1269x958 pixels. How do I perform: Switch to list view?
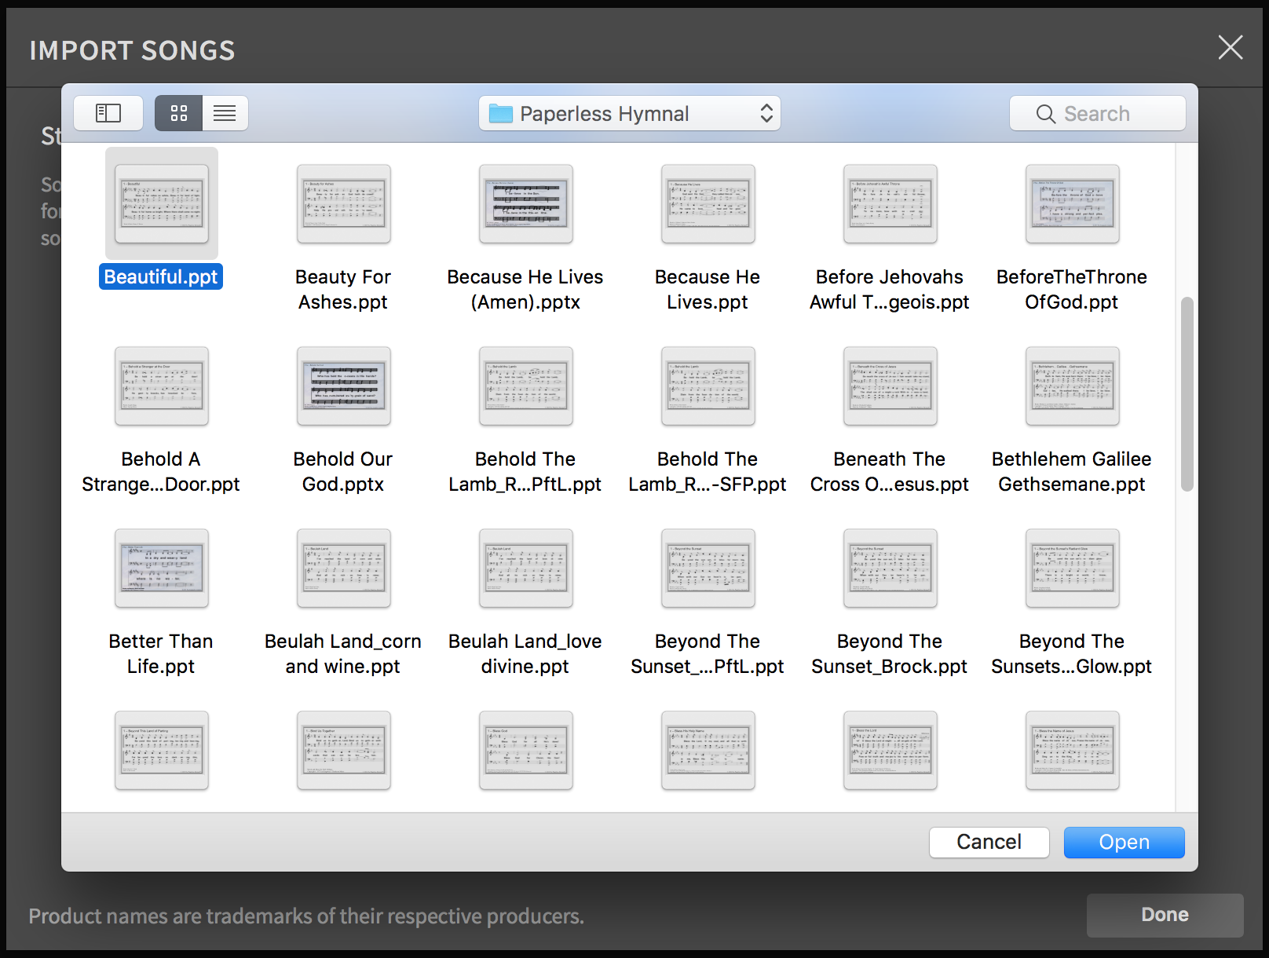(x=225, y=113)
